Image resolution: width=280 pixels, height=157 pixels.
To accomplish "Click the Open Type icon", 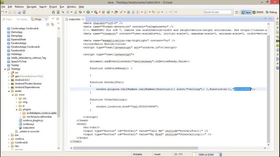I will pyautogui.click(x=116, y=12).
